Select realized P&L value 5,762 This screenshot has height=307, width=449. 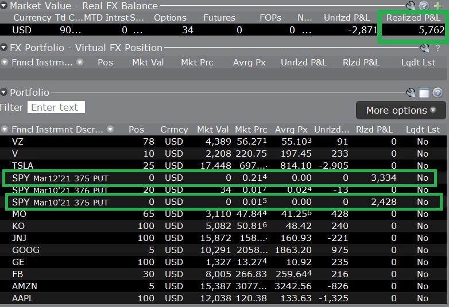(x=432, y=30)
